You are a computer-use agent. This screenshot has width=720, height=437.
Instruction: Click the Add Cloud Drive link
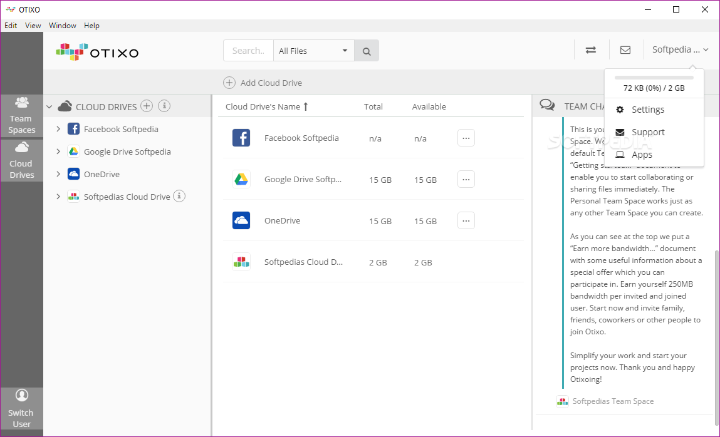tap(271, 83)
